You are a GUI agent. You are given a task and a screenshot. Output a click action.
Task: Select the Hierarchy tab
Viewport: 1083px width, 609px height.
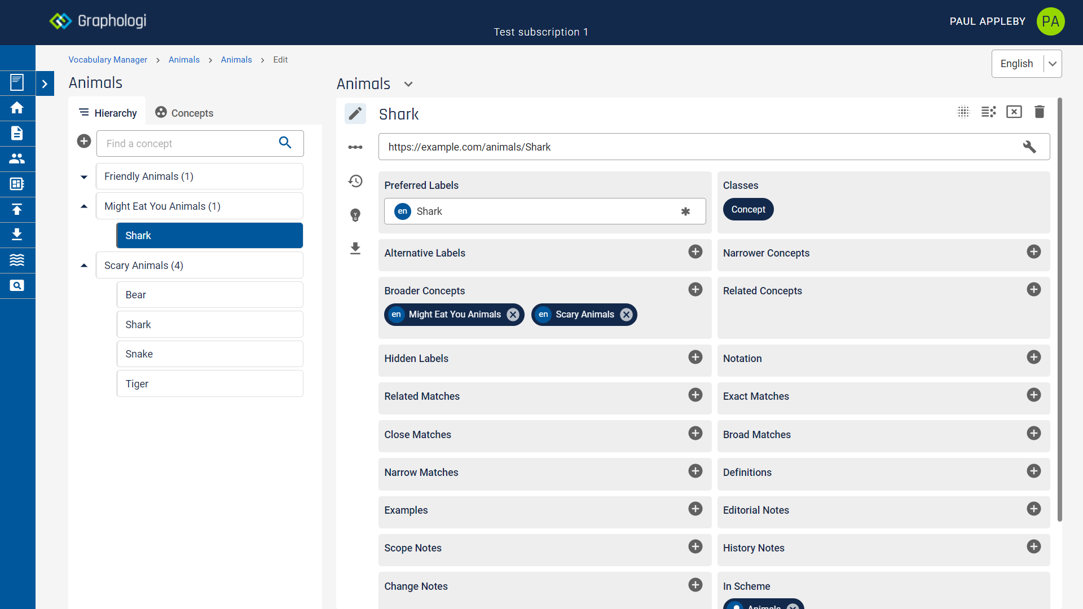click(x=107, y=113)
